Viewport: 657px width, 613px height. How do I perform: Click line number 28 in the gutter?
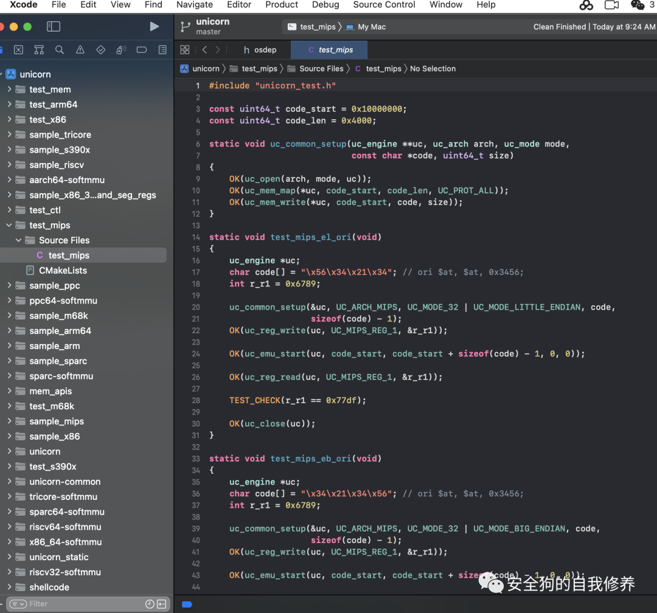pos(196,400)
